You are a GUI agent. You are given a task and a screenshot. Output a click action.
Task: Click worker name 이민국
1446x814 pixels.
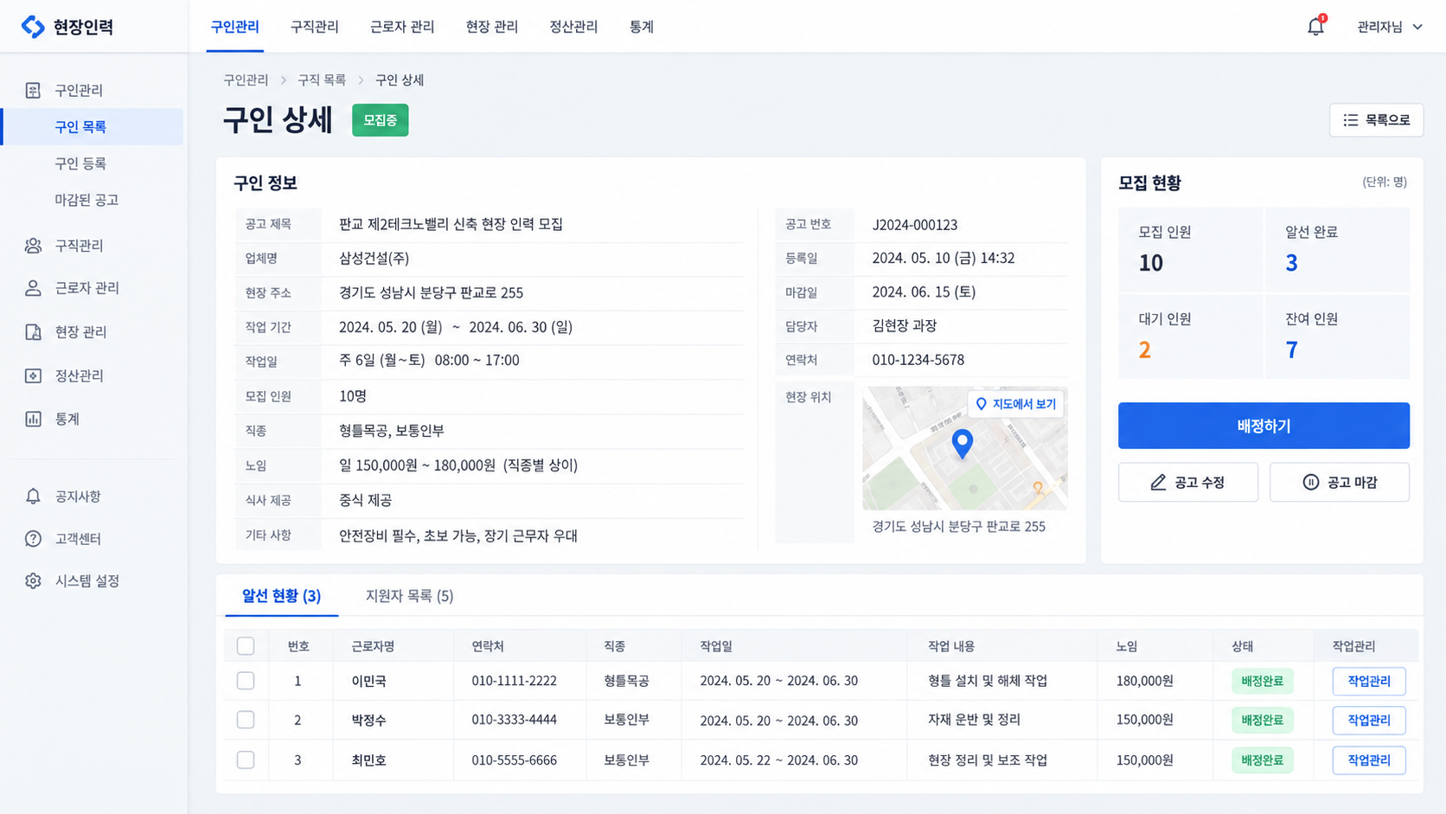[x=368, y=681]
